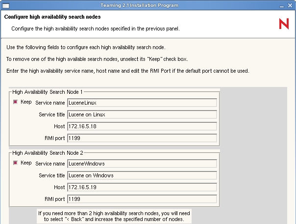Click the 'RMI port' label in Search Node 2
Screen dimensions: 296x224
coord(55,199)
